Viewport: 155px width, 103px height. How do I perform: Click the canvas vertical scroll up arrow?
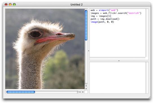click(x=86, y=86)
